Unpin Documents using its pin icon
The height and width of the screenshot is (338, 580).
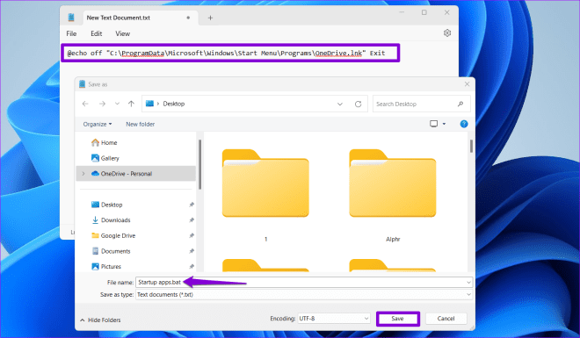point(192,251)
